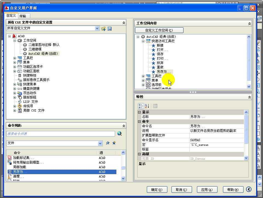Click the 鼠标悬停工具提示 icon
The width and height of the screenshot is (263, 198).
click(20, 80)
